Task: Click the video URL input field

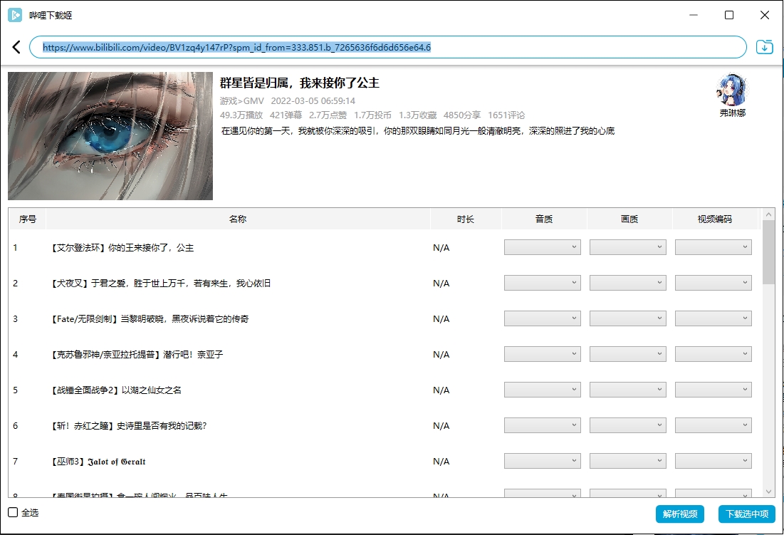Action: point(388,47)
